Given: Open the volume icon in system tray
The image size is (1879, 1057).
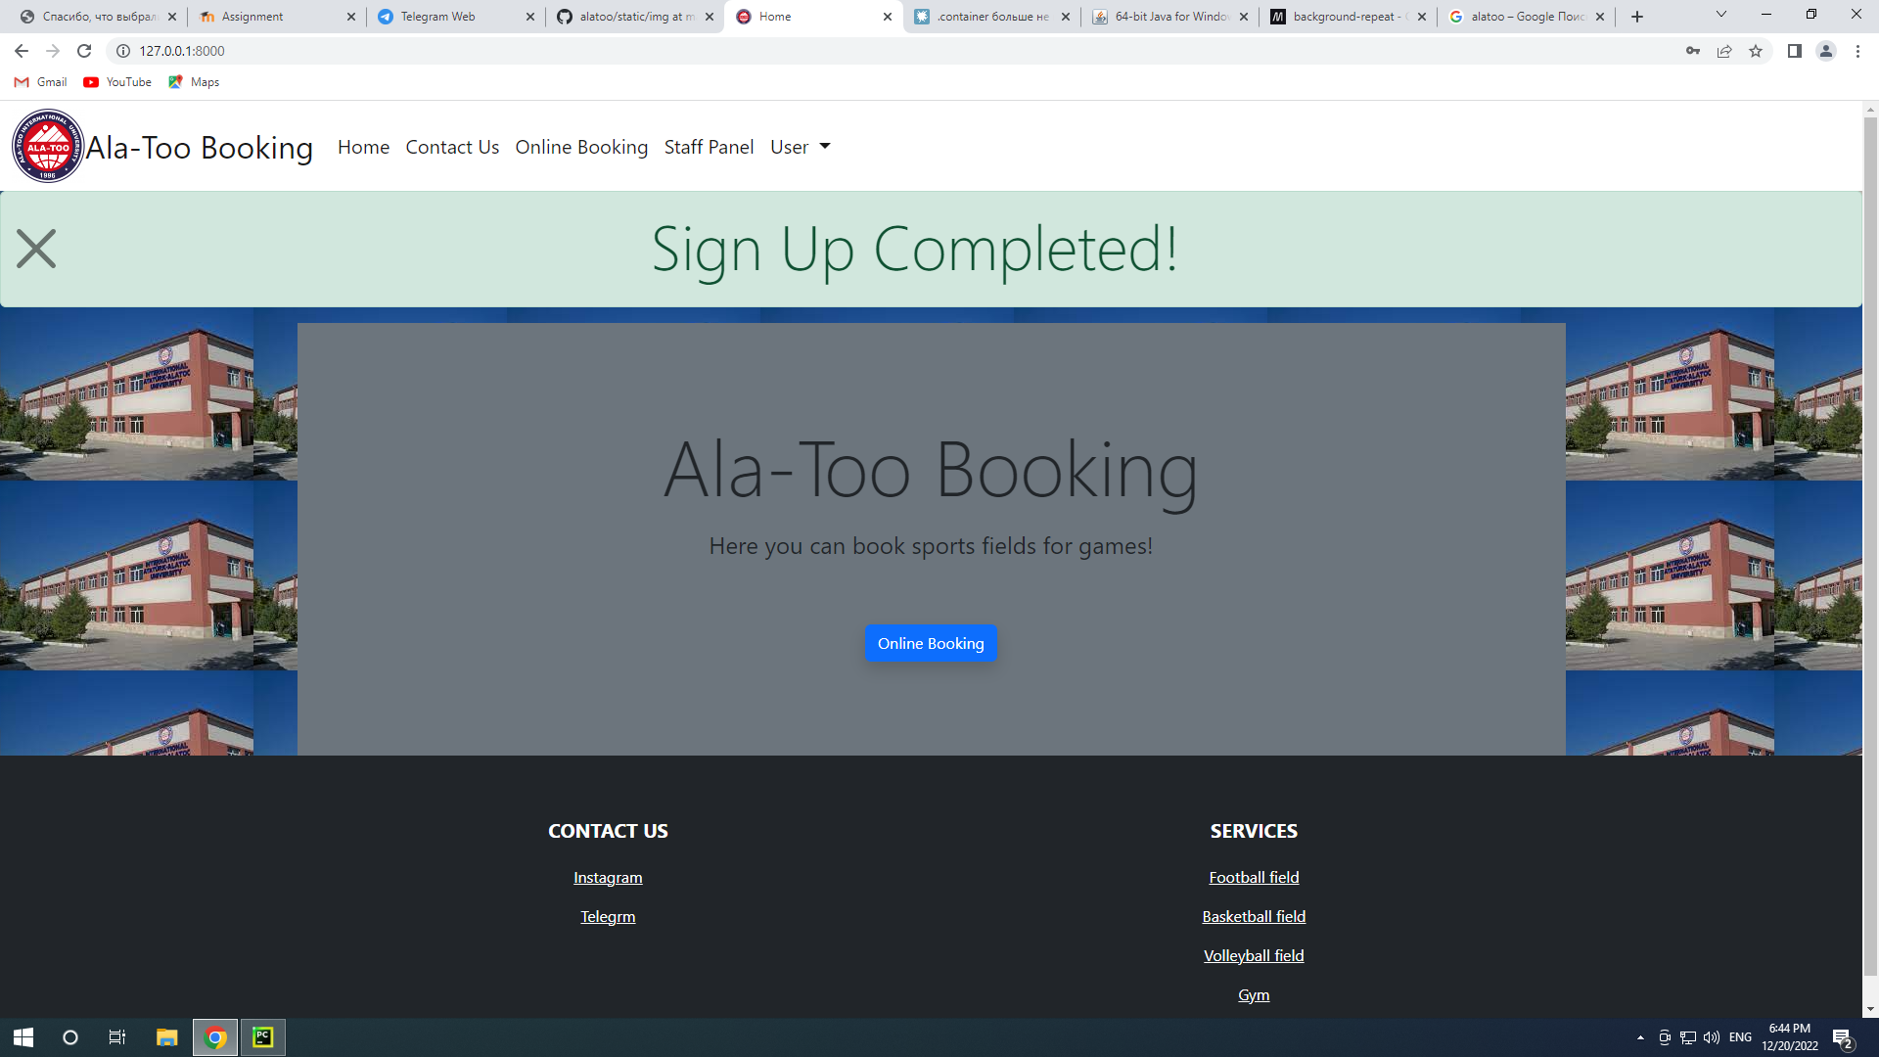Looking at the screenshot, I should click(1711, 1036).
